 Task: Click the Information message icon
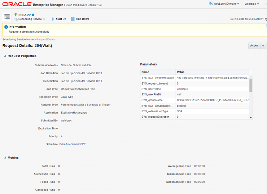6,27
